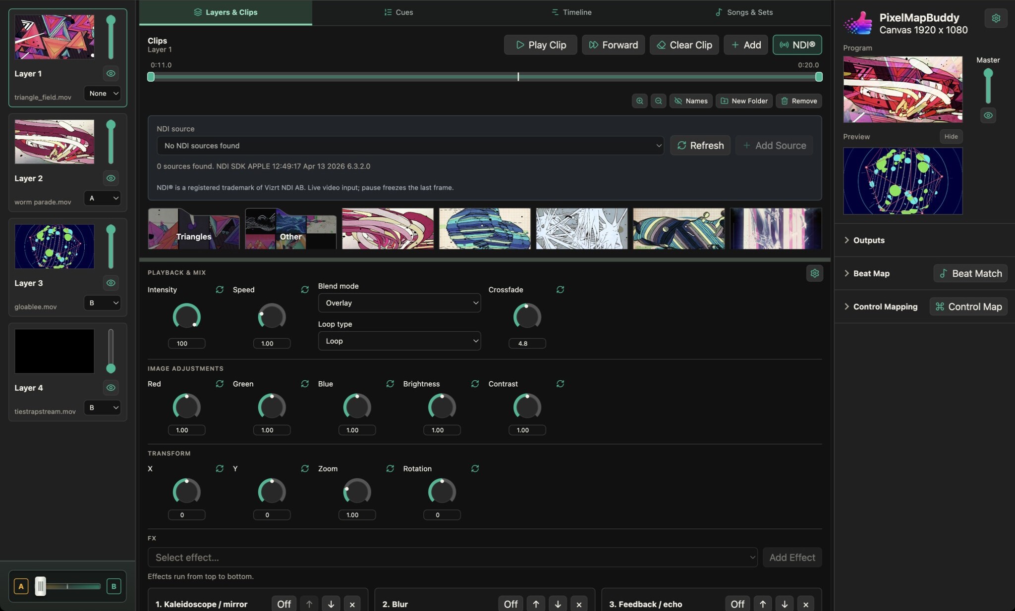Click the Beat Match button

[970, 273]
